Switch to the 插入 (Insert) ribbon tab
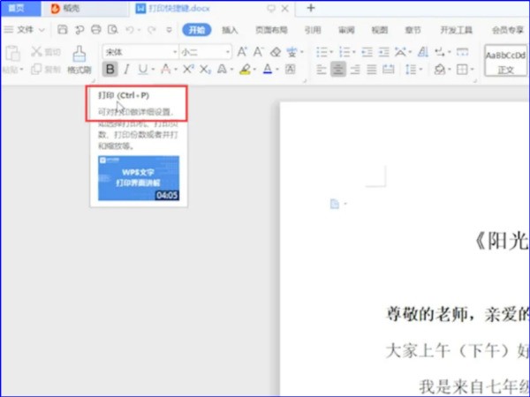 [230, 29]
